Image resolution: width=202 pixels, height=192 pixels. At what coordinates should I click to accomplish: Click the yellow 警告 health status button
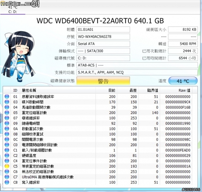click(103, 81)
